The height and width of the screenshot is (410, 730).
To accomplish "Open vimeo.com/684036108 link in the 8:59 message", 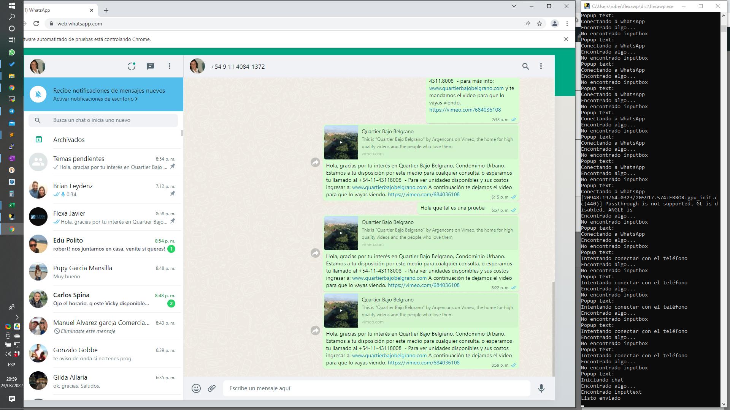I will pyautogui.click(x=424, y=363).
